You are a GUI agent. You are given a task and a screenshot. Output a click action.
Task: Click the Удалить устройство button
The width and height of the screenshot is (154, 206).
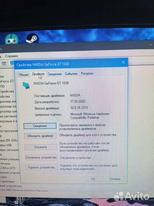click(x=41, y=167)
